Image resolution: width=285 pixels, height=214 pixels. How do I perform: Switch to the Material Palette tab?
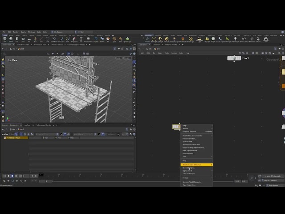[x=171, y=45]
